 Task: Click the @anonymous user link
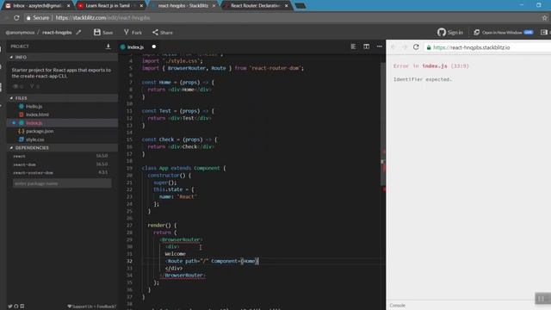pyautogui.click(x=20, y=33)
